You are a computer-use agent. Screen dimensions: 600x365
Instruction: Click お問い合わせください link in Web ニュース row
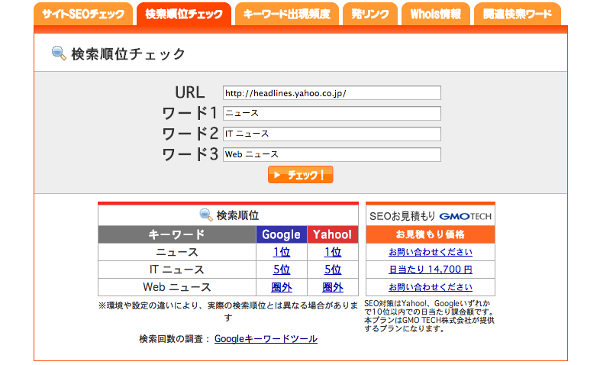click(x=431, y=287)
